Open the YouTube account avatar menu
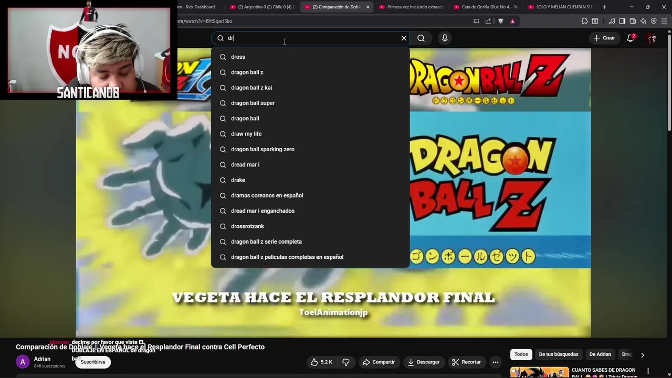 pos(652,38)
